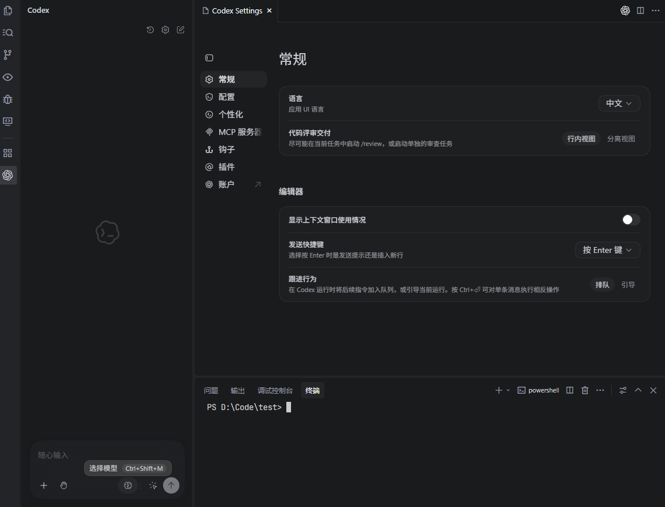
Task: Open Codex settings gear in side panel
Action: (165, 30)
